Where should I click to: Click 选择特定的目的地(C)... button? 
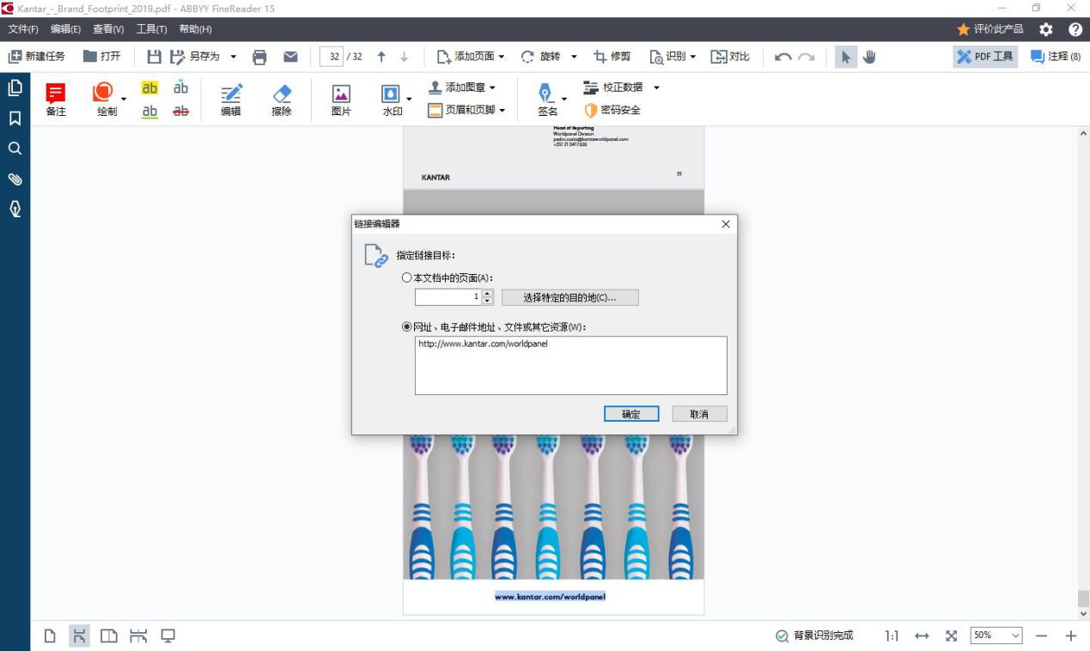[x=570, y=297]
